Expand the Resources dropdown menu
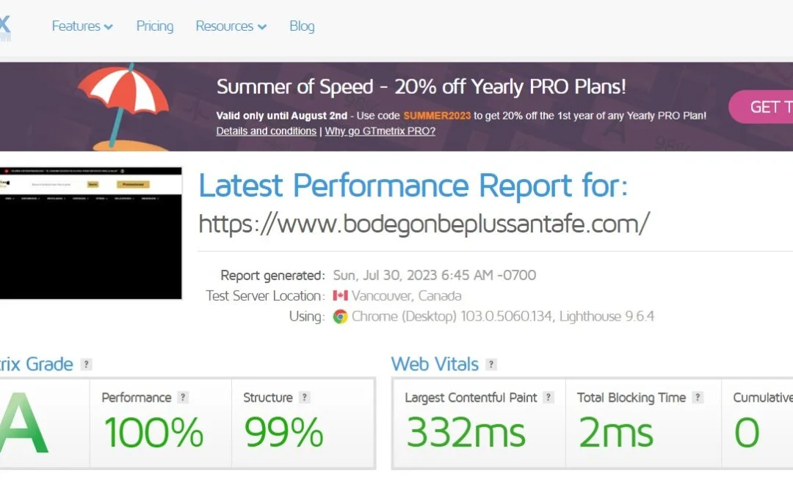Screen dimensions: 793x495 (231, 26)
